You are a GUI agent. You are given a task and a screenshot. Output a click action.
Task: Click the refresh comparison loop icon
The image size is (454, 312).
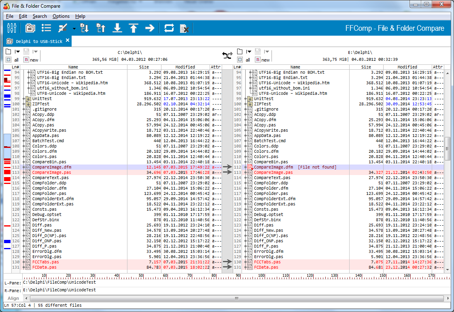tap(169, 28)
